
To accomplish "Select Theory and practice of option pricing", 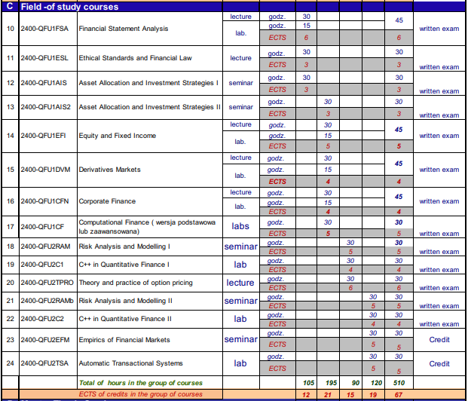I will click(x=136, y=283).
